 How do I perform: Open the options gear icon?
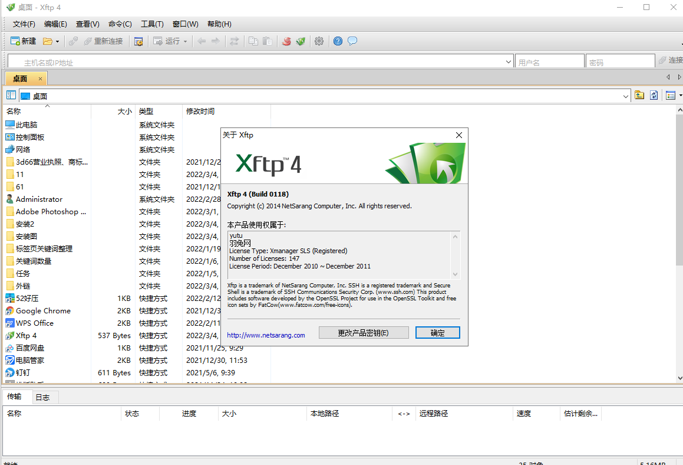[x=319, y=41]
